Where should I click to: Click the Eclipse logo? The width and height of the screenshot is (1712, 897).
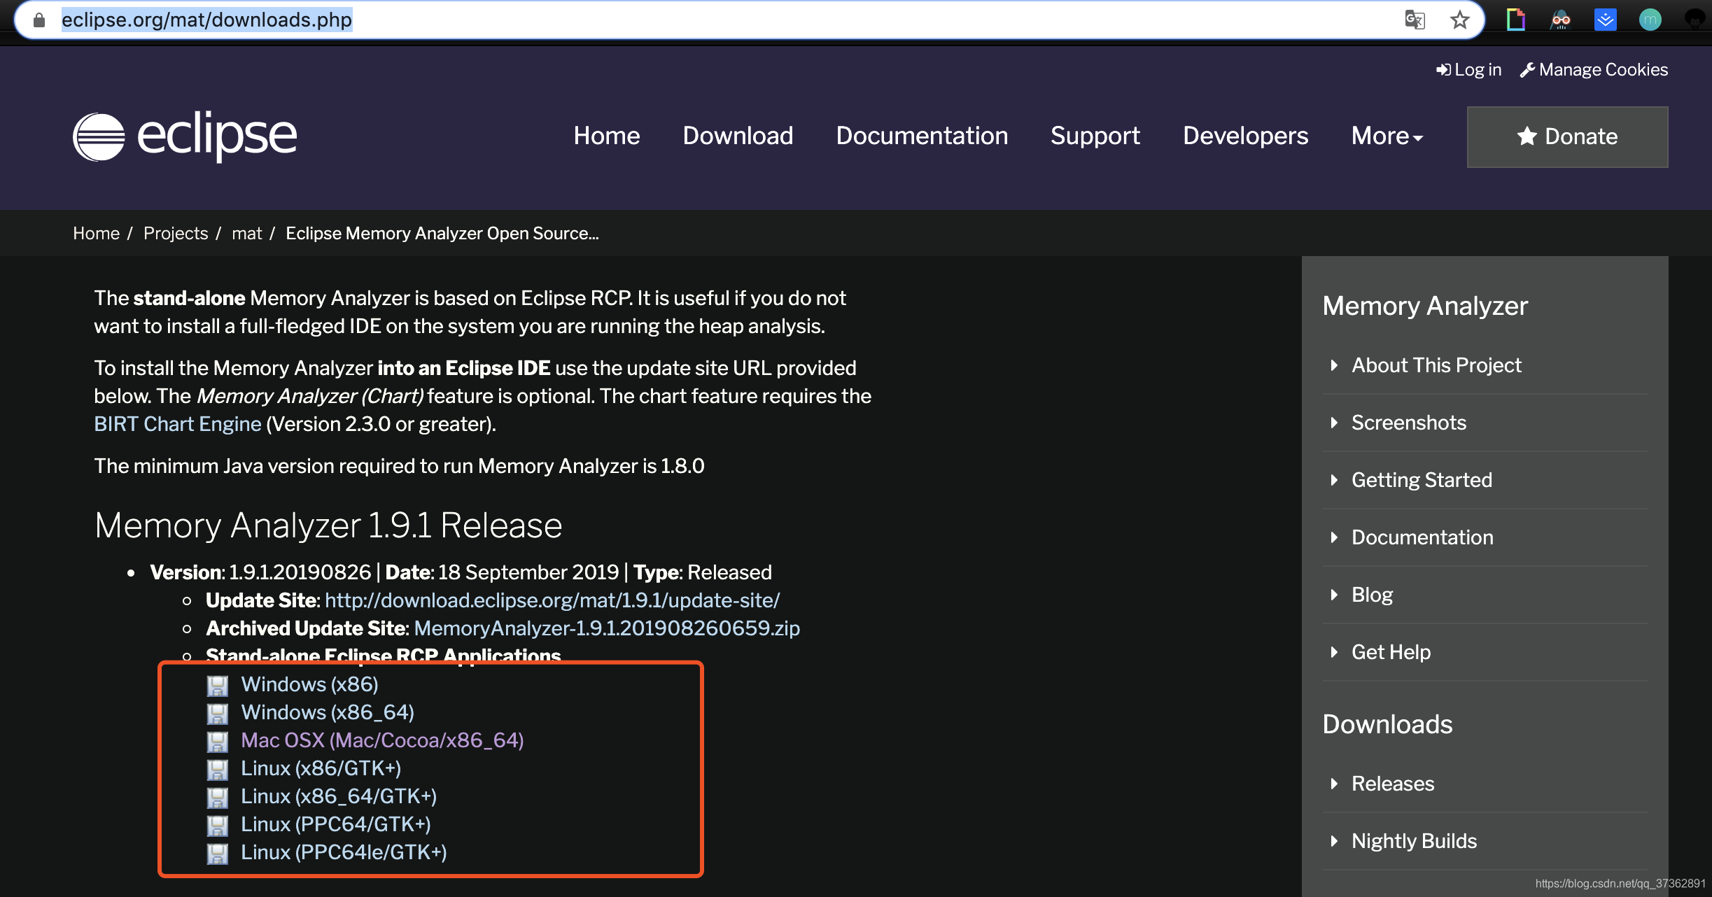(185, 136)
